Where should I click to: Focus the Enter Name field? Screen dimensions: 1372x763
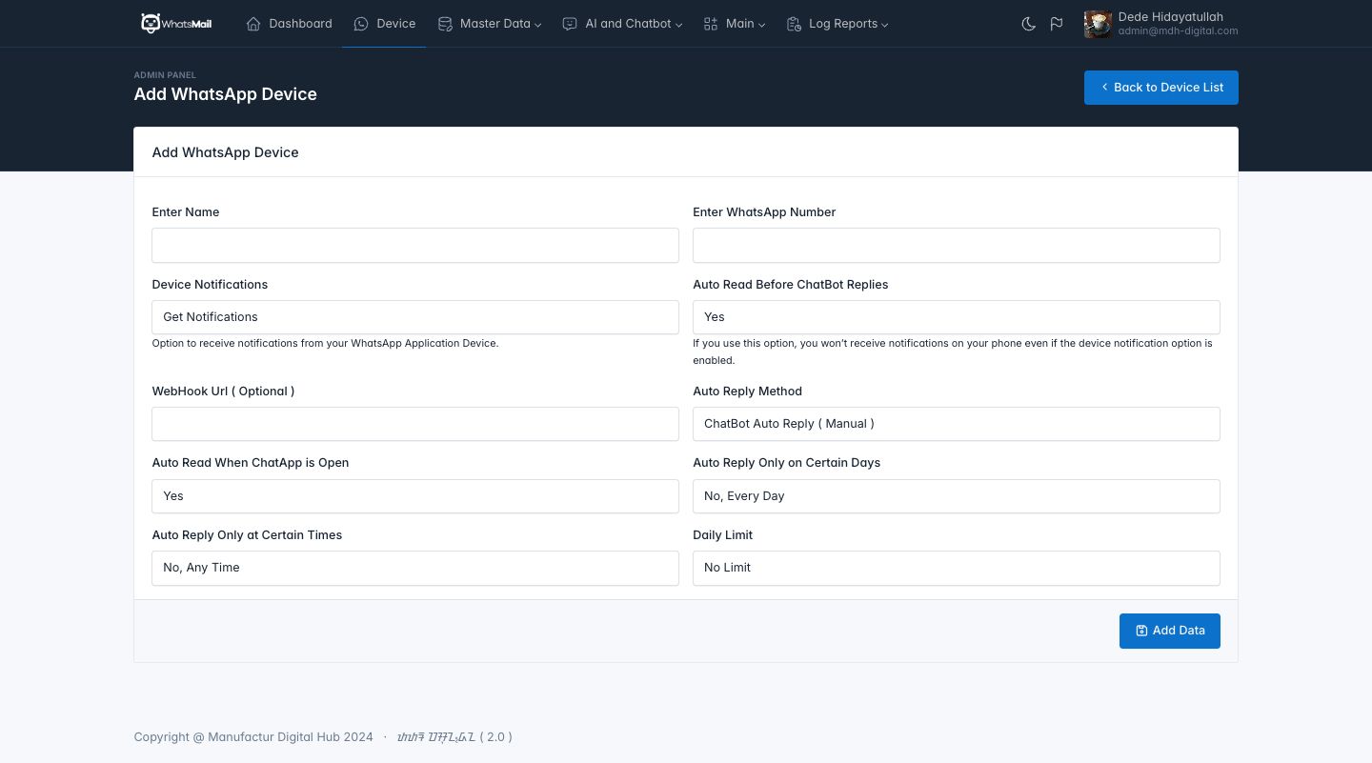point(415,245)
